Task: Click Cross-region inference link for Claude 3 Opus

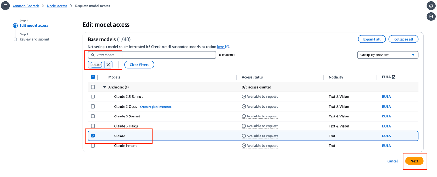Action: (x=155, y=107)
